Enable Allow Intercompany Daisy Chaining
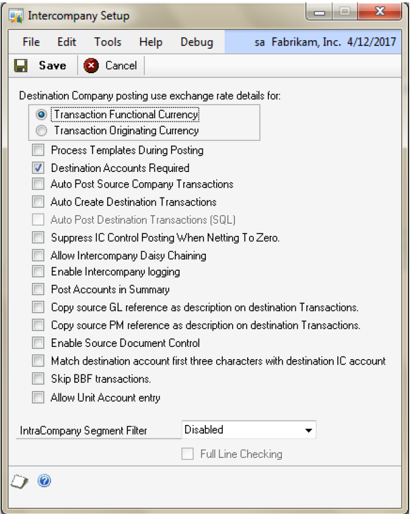This screenshot has height=514, width=411. point(38,255)
